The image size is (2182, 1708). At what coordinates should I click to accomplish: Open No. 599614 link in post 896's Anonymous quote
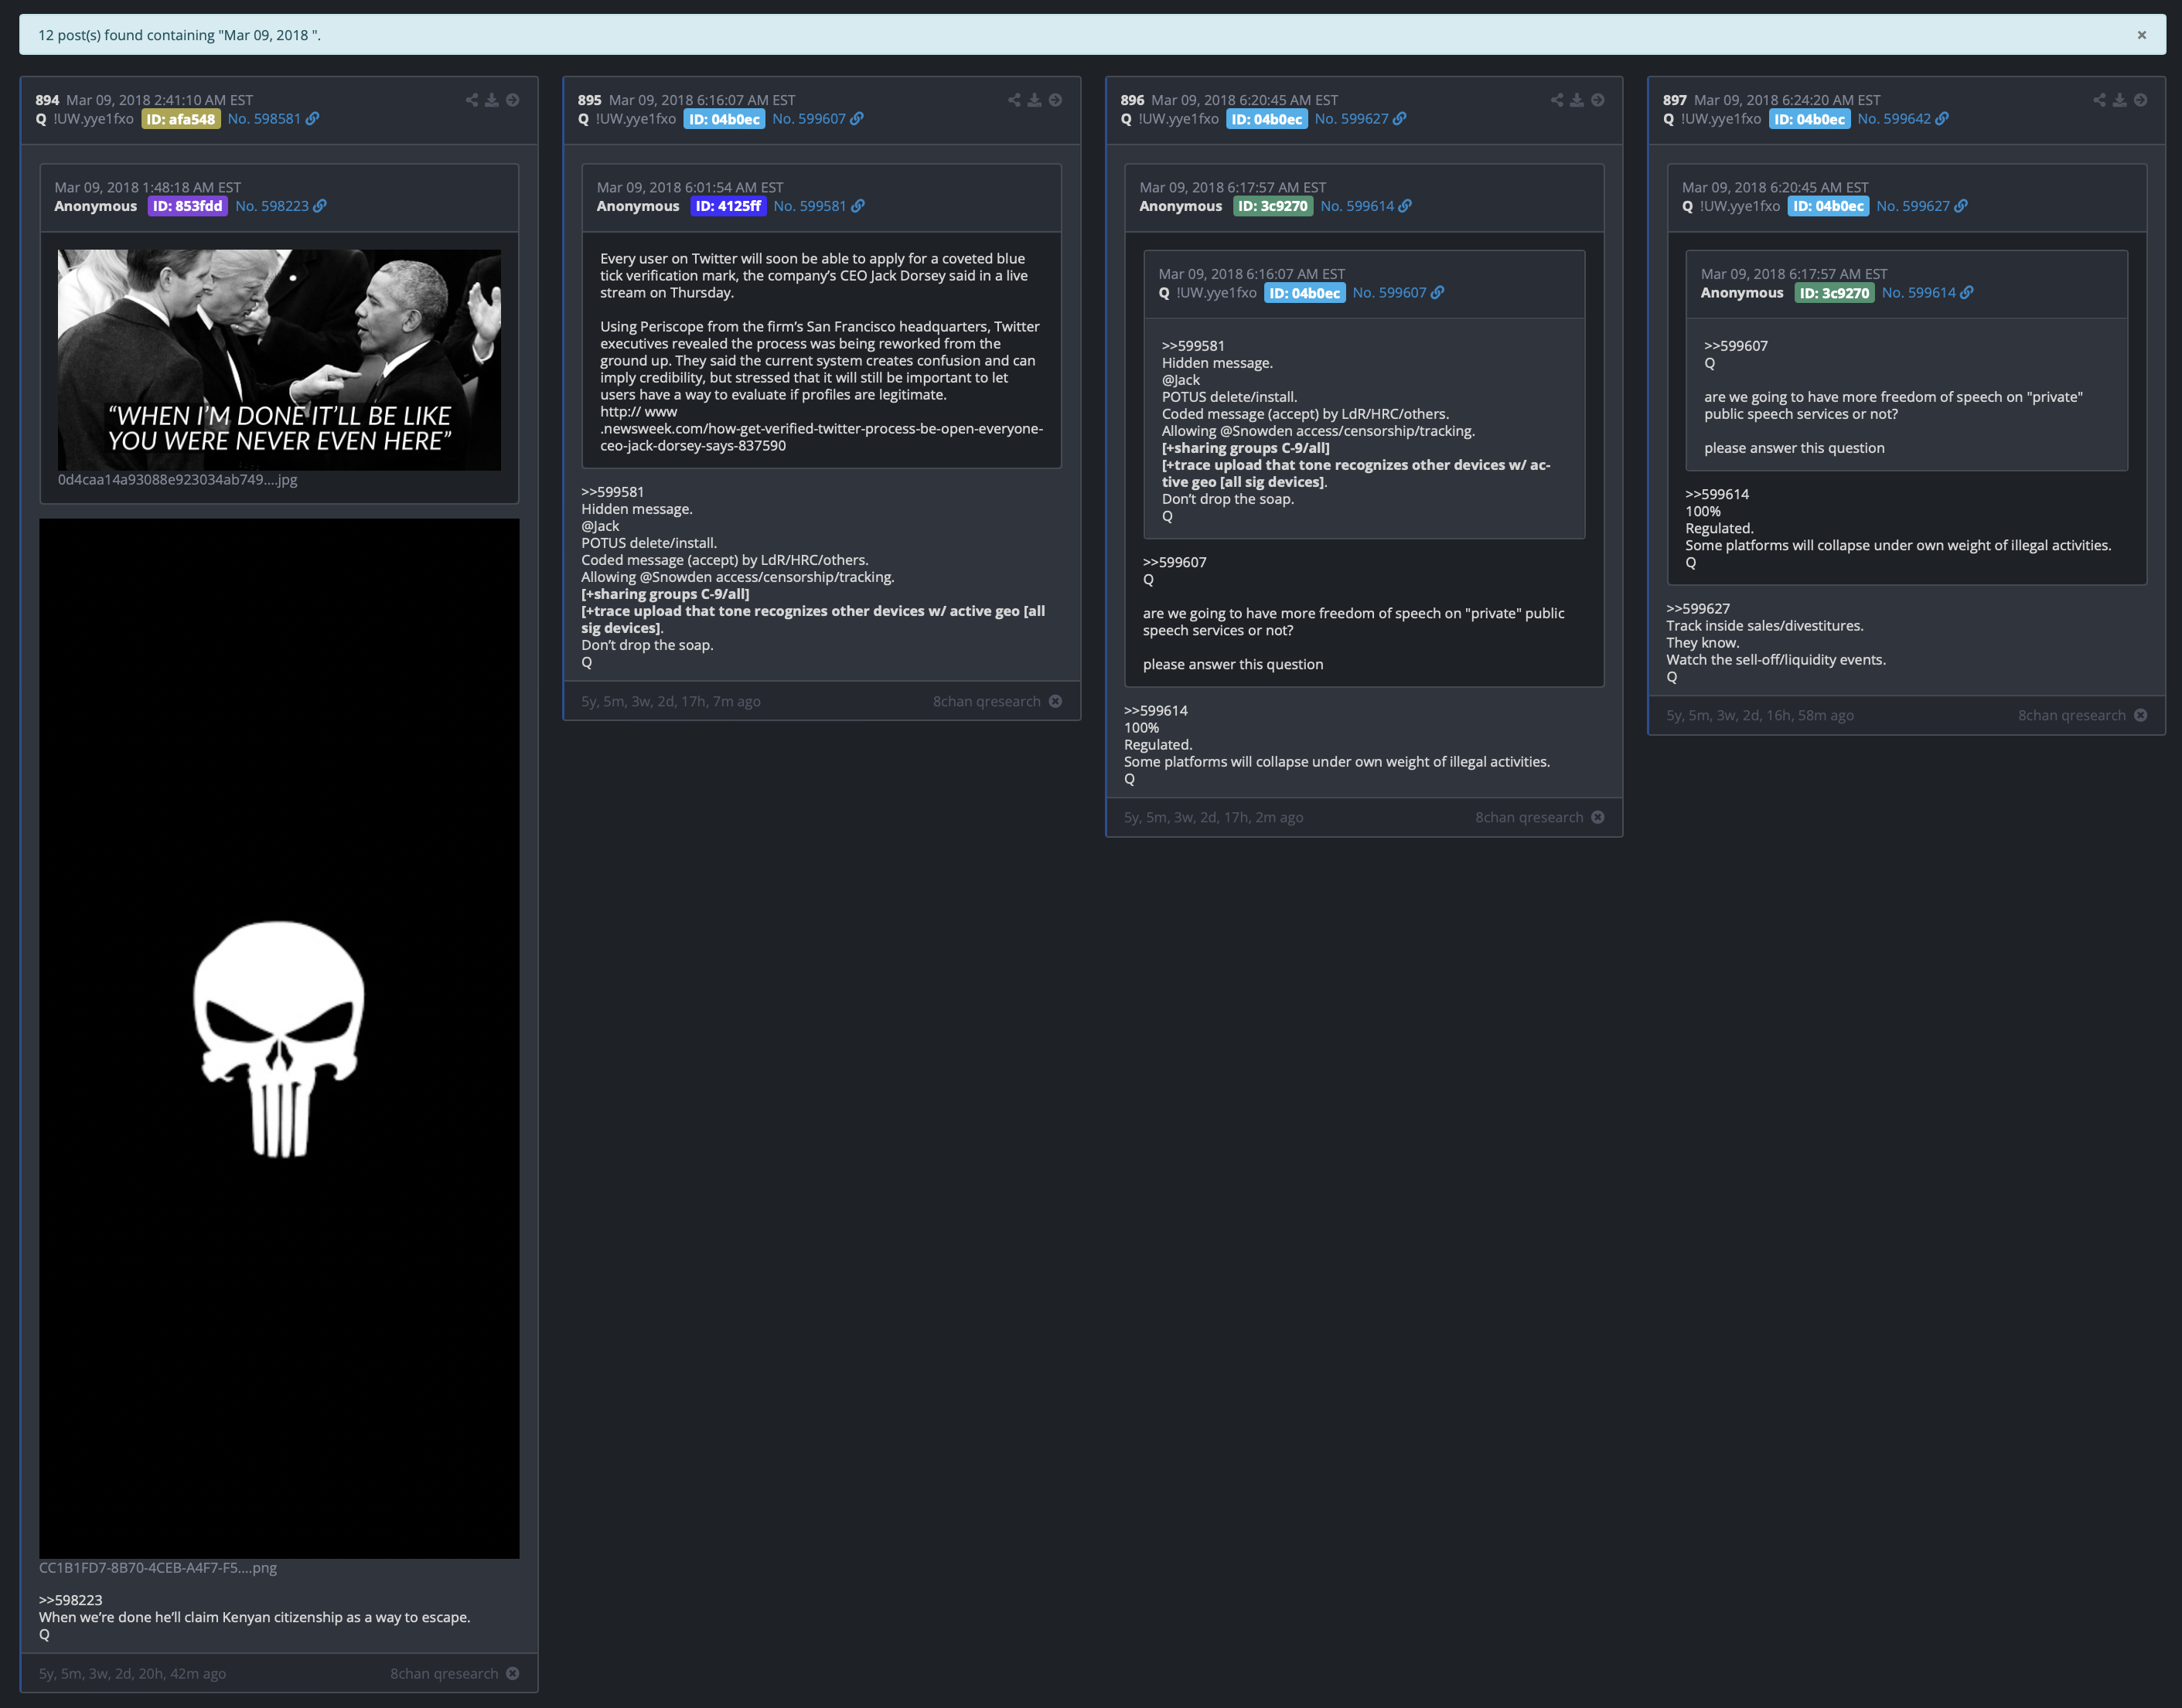1357,206
